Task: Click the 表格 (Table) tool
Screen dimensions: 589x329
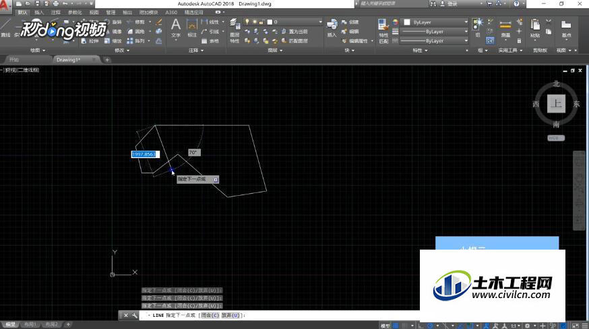Action: point(210,41)
